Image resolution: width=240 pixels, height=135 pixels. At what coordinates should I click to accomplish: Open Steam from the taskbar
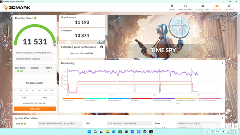(x=145, y=132)
